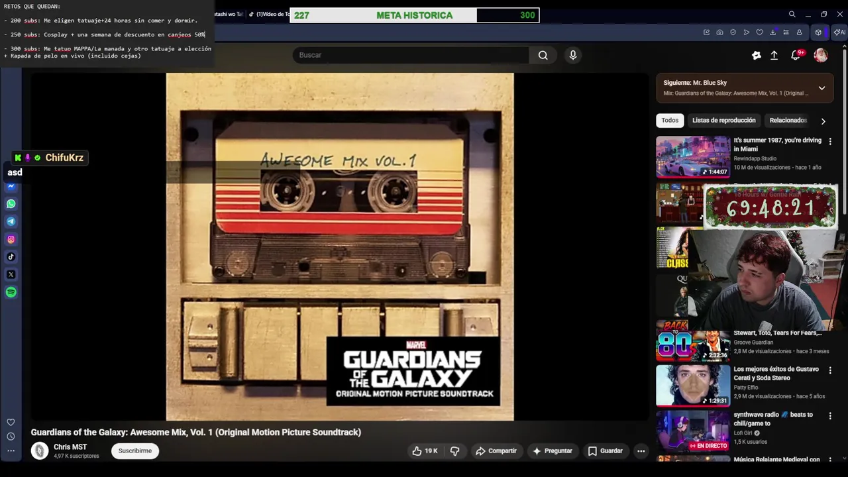Open the Gustavo Cerati video thumbnail
The height and width of the screenshot is (477, 848).
pyautogui.click(x=693, y=386)
